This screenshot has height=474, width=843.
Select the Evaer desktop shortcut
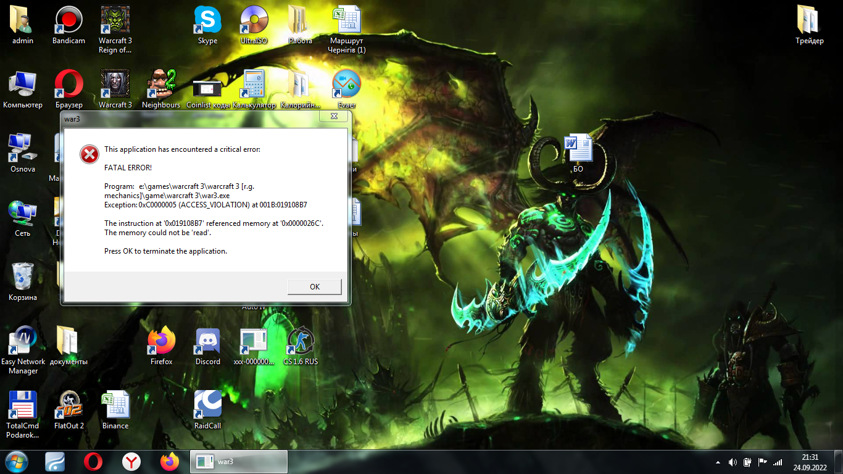pos(346,89)
